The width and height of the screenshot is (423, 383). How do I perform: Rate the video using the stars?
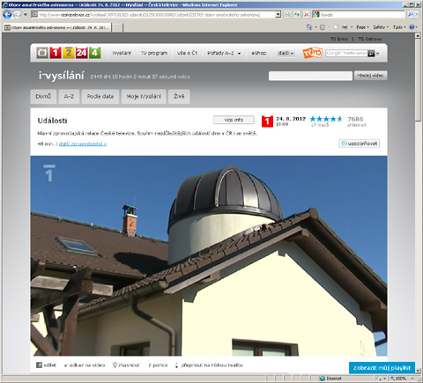pyautogui.click(x=326, y=119)
